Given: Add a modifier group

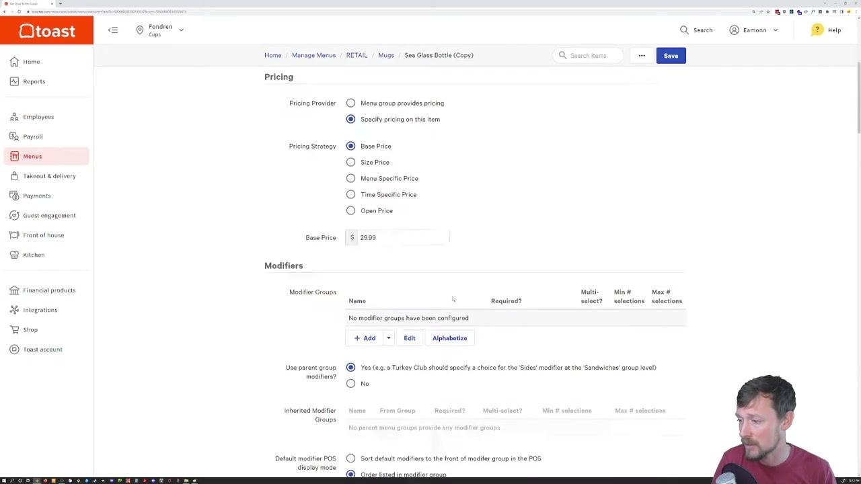Looking at the screenshot, I should 365,338.
